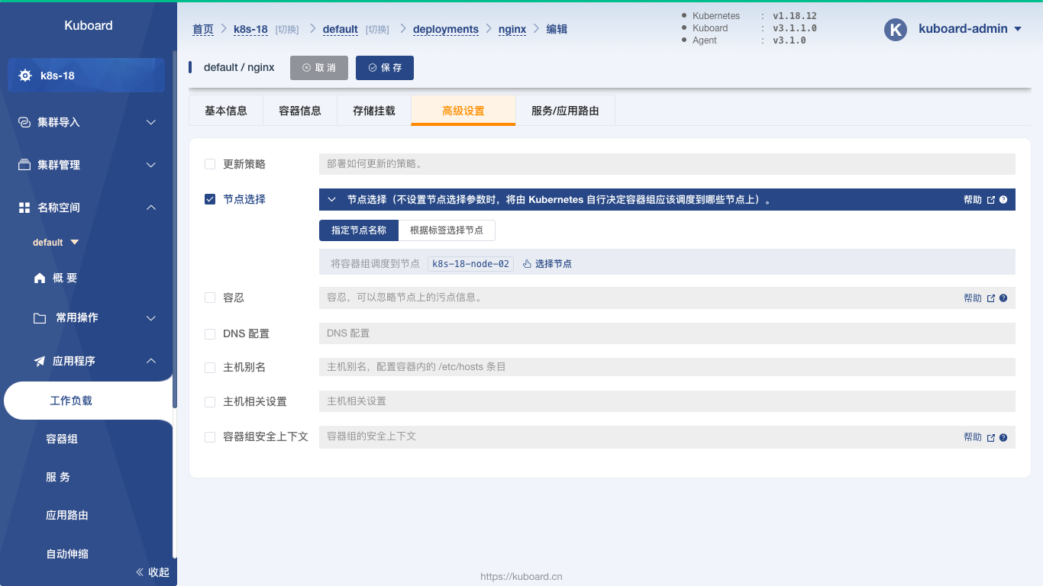Click the 集群管理 icon in sidebar

24,165
